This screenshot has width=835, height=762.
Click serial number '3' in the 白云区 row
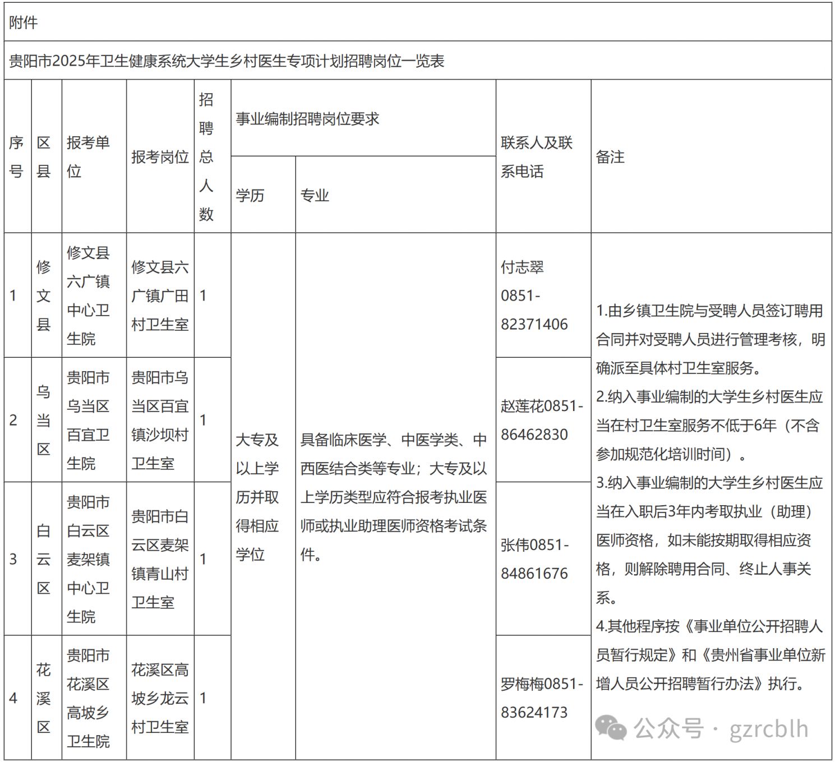point(13,559)
